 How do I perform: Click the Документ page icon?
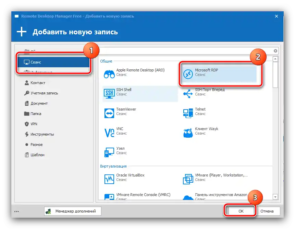click(27, 103)
